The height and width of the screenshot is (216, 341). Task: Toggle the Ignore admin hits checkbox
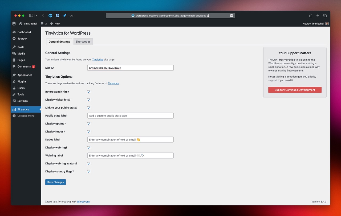click(x=89, y=92)
